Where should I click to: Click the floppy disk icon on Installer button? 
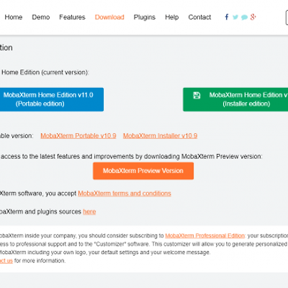coord(197,95)
